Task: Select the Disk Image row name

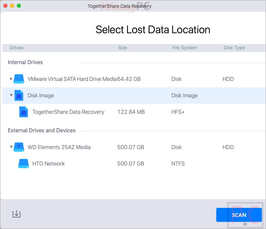Action: click(41, 96)
